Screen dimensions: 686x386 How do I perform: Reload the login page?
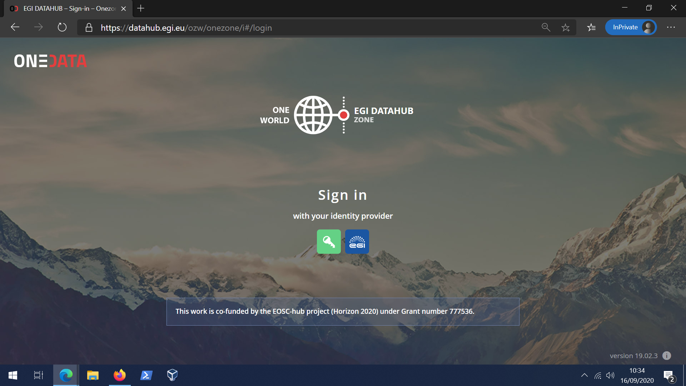point(62,28)
